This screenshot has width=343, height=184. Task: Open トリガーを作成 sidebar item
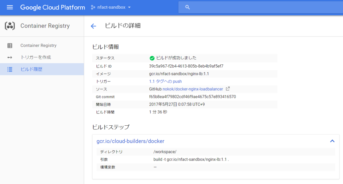coord(42,57)
